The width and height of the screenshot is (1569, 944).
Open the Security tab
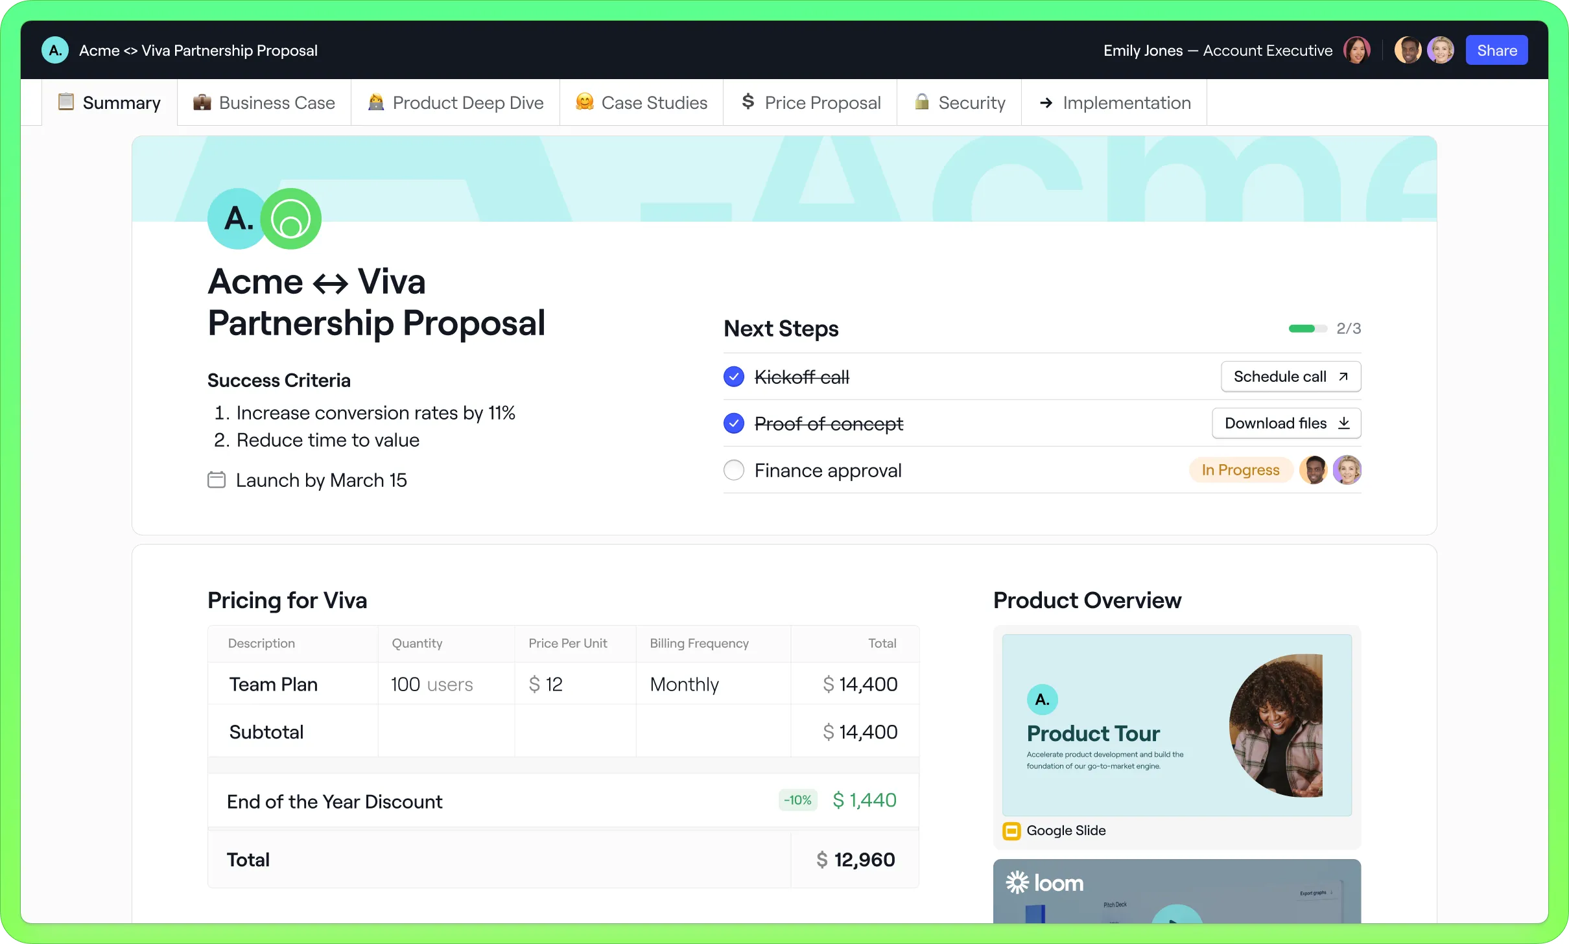coord(960,102)
